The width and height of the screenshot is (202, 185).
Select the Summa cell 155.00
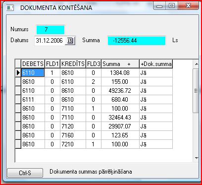click(120, 82)
